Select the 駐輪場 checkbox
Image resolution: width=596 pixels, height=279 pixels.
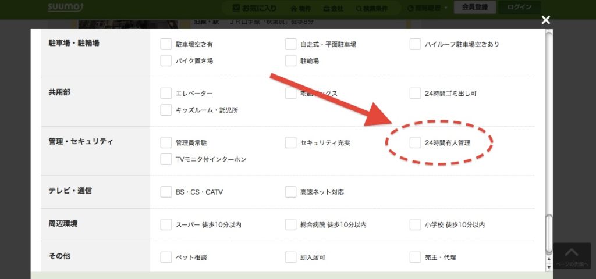(290, 60)
